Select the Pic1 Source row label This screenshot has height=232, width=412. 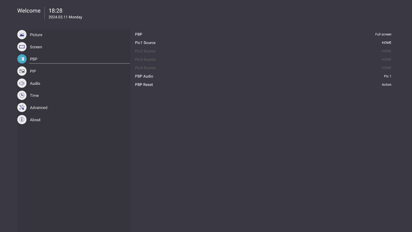tap(145, 42)
